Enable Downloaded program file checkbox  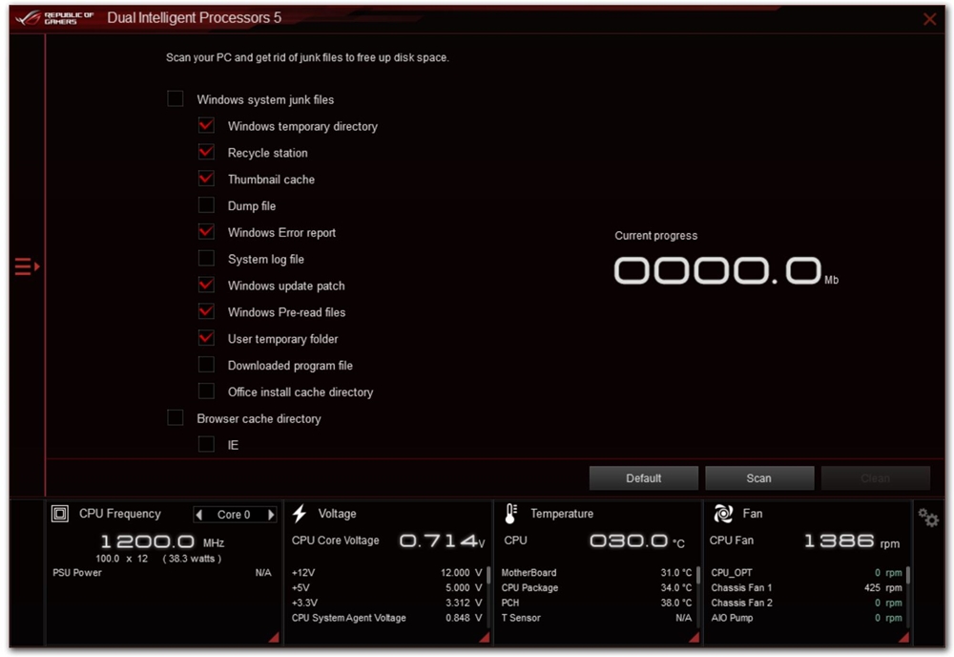(206, 365)
